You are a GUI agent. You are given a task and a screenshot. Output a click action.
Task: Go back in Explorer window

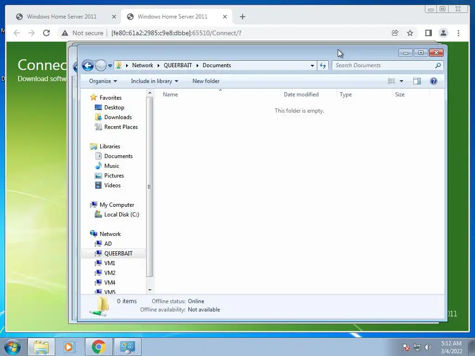click(x=88, y=65)
